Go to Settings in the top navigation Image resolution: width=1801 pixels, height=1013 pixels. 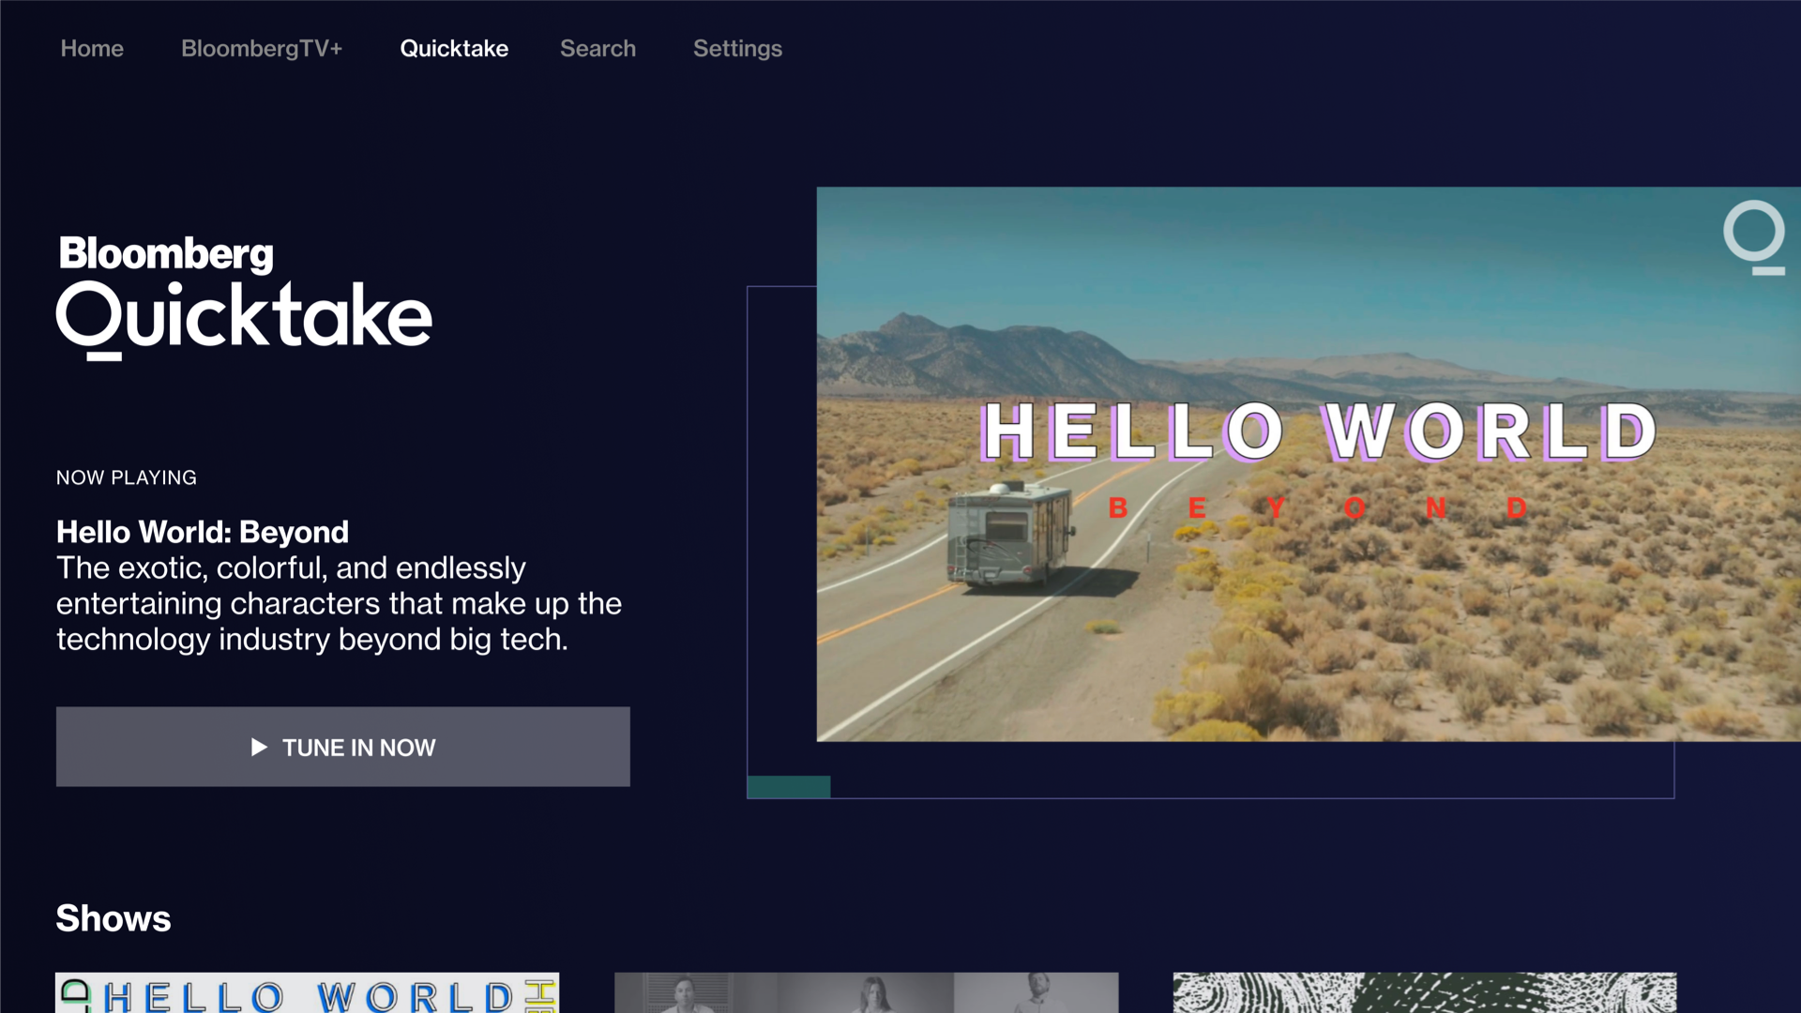[x=737, y=49]
